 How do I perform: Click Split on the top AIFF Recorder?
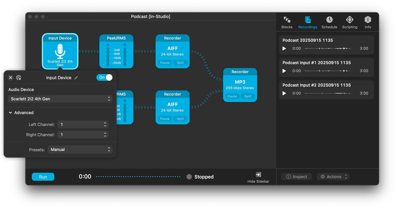tap(180, 63)
